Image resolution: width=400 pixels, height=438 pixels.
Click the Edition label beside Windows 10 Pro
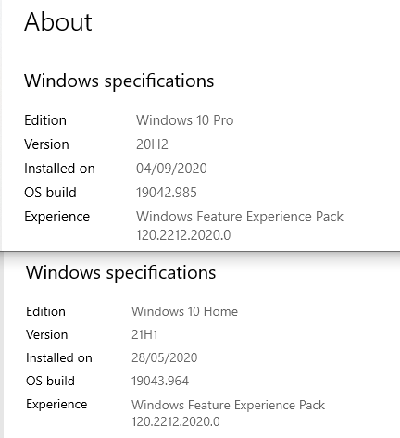pos(45,120)
